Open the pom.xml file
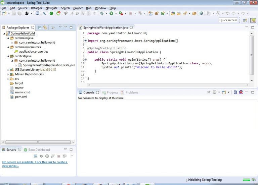 coord(21,97)
